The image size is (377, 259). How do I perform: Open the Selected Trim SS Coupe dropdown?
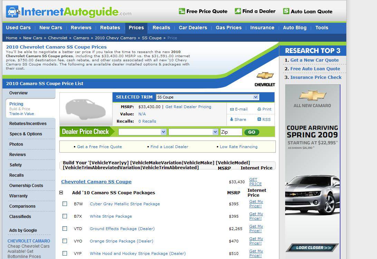tap(207, 97)
